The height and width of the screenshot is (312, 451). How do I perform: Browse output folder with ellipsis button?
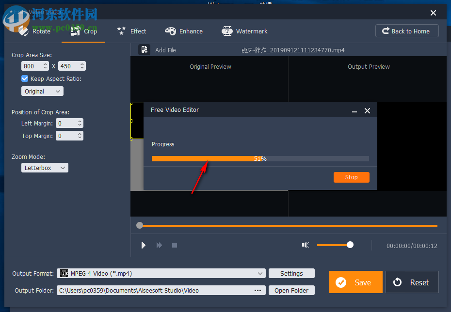click(x=258, y=290)
